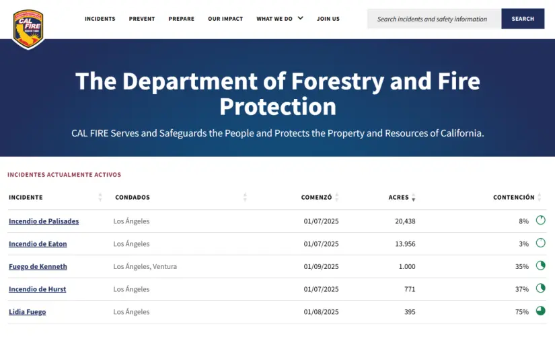Viewport: 555px width, 347px height.
Task: Click the 75% containment value
Action: pyautogui.click(x=522, y=311)
